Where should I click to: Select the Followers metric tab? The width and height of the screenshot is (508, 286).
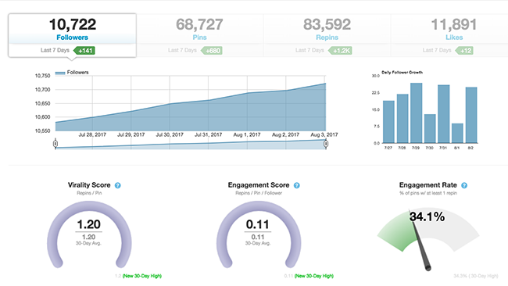point(72,36)
